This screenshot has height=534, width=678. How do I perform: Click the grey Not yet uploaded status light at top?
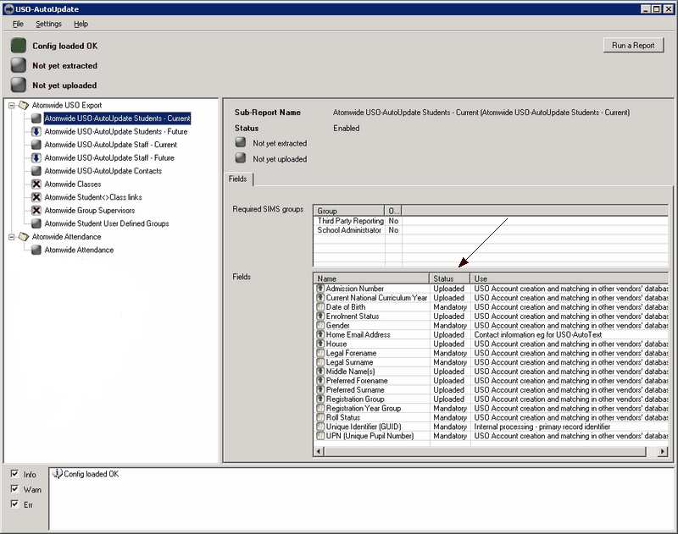coord(19,85)
